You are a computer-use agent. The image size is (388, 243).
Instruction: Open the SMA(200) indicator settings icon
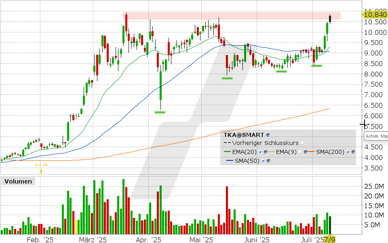(353, 152)
